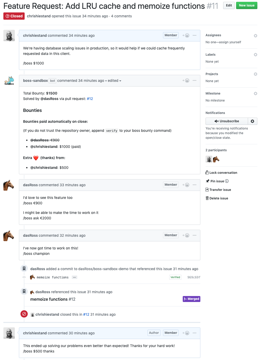
Task: Open the Projects settings gear
Action: [255, 74]
